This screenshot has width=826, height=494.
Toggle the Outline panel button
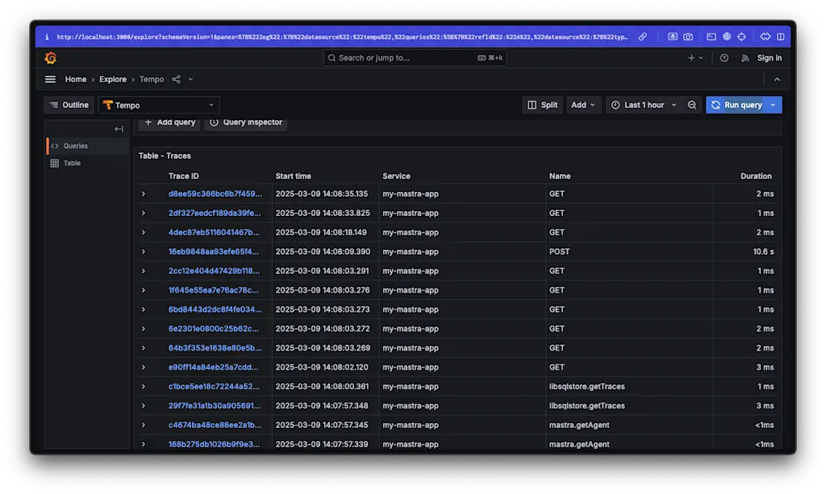pos(69,106)
